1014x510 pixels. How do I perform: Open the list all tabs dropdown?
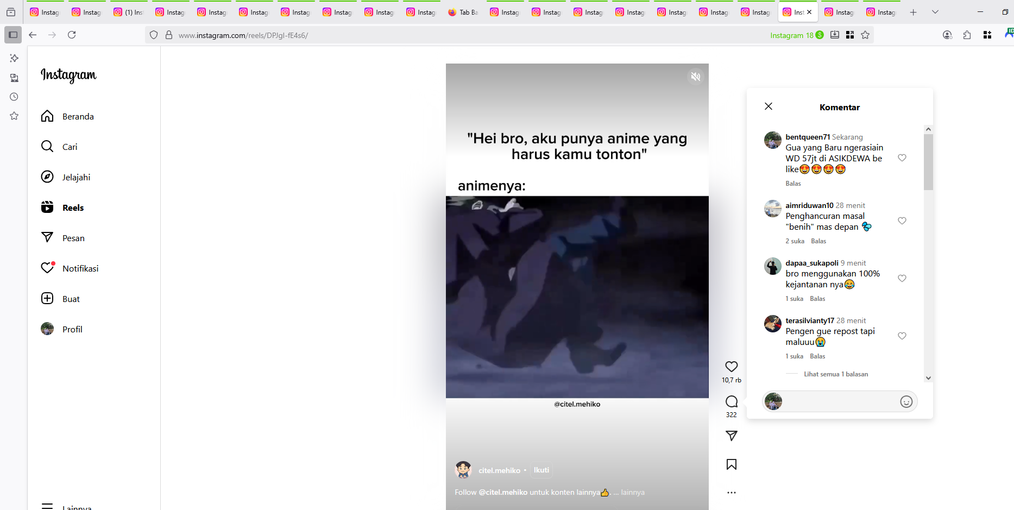click(935, 12)
